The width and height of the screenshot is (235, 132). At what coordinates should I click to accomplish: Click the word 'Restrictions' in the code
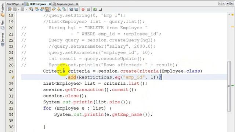95,77
